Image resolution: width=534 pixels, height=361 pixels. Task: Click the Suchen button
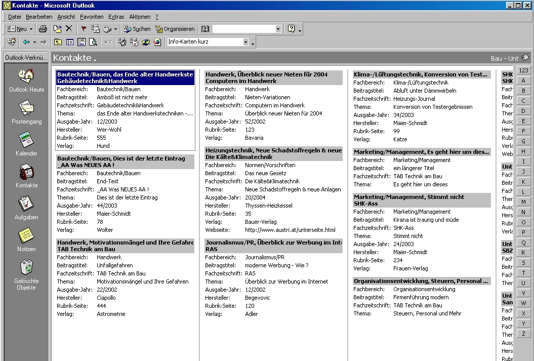tap(137, 29)
